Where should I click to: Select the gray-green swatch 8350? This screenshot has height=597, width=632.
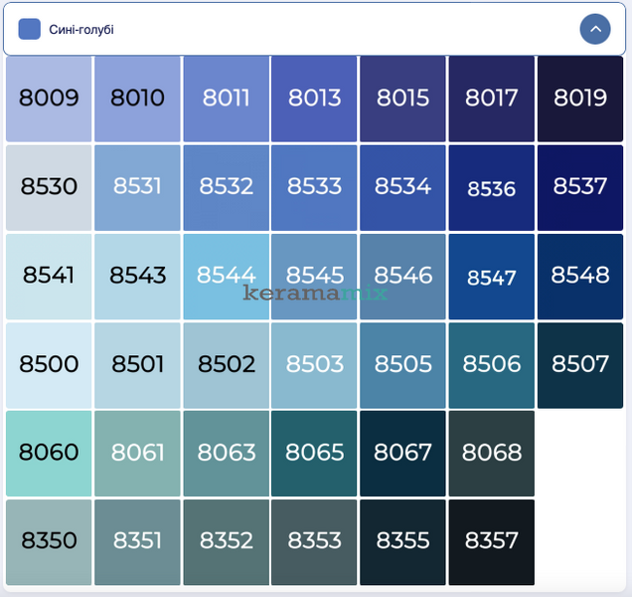(x=49, y=542)
